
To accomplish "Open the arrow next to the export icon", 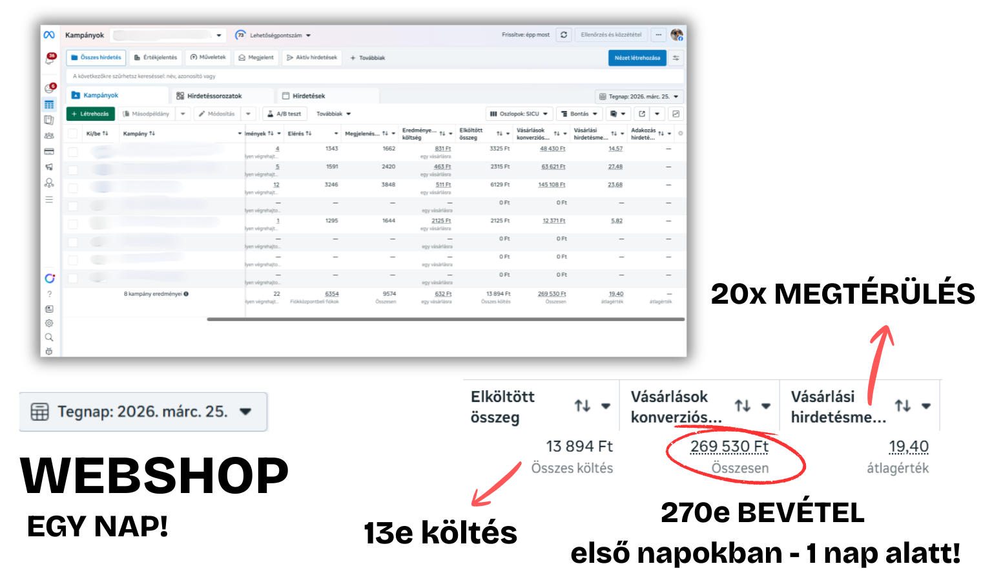I will pos(657,114).
